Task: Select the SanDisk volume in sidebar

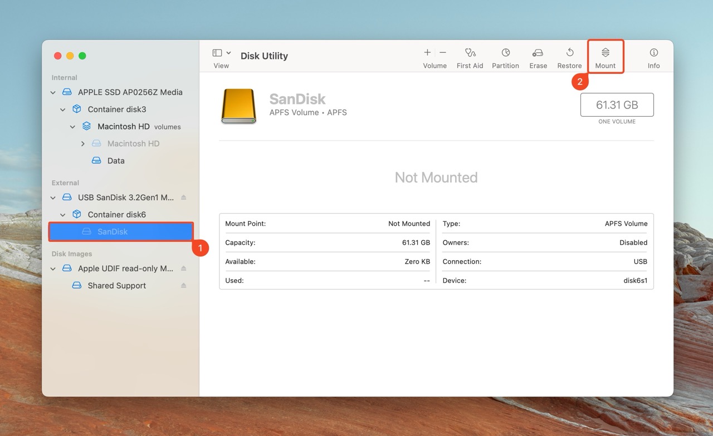Action: (113, 232)
